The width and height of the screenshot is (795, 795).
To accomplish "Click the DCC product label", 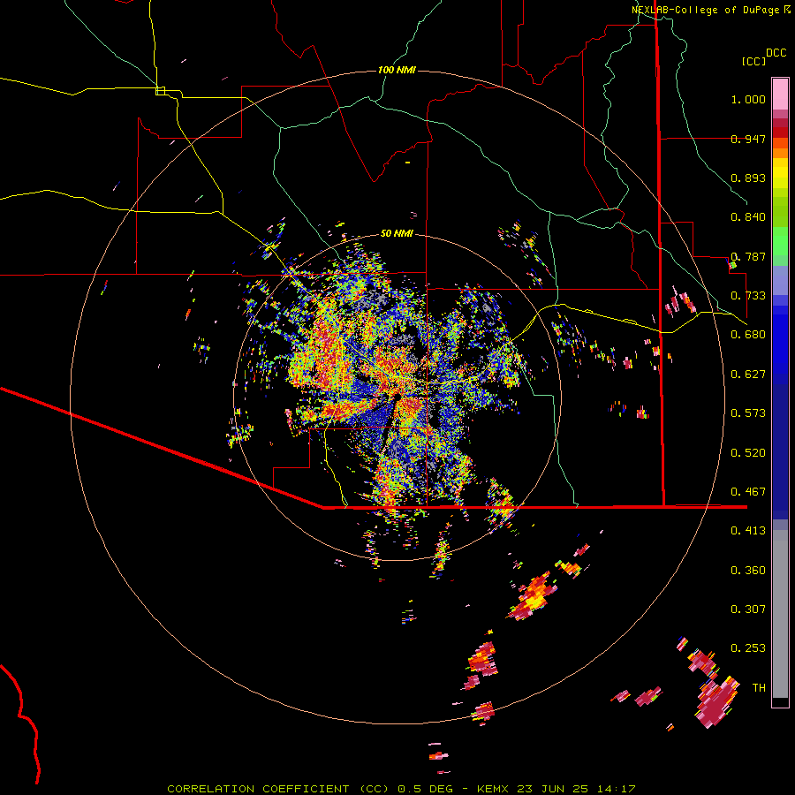I will pos(776,53).
